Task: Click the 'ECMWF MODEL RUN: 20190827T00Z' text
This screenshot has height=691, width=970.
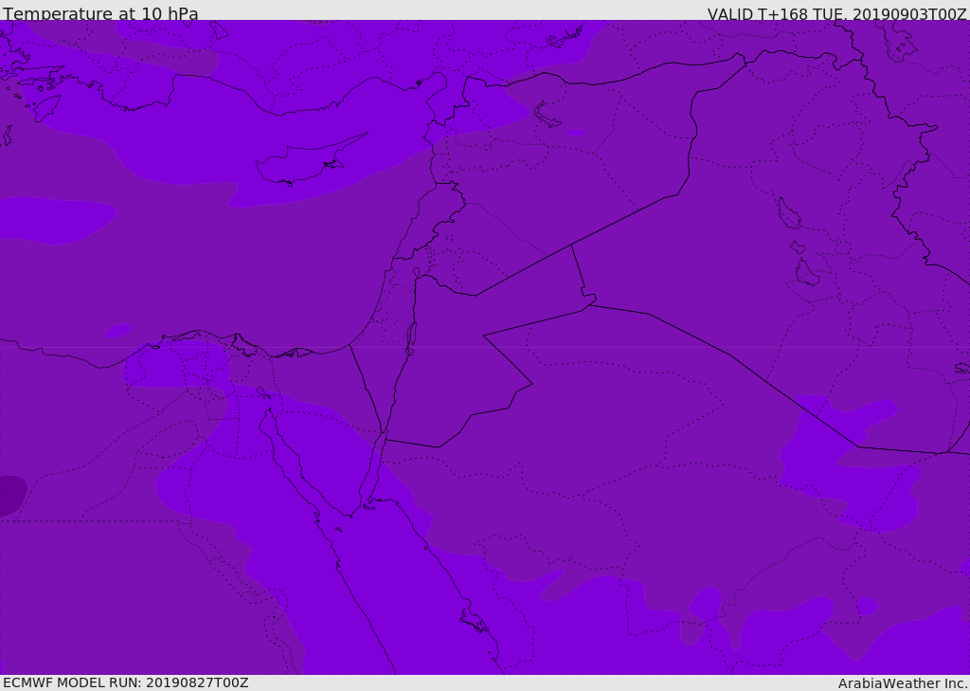Action: tap(126, 682)
